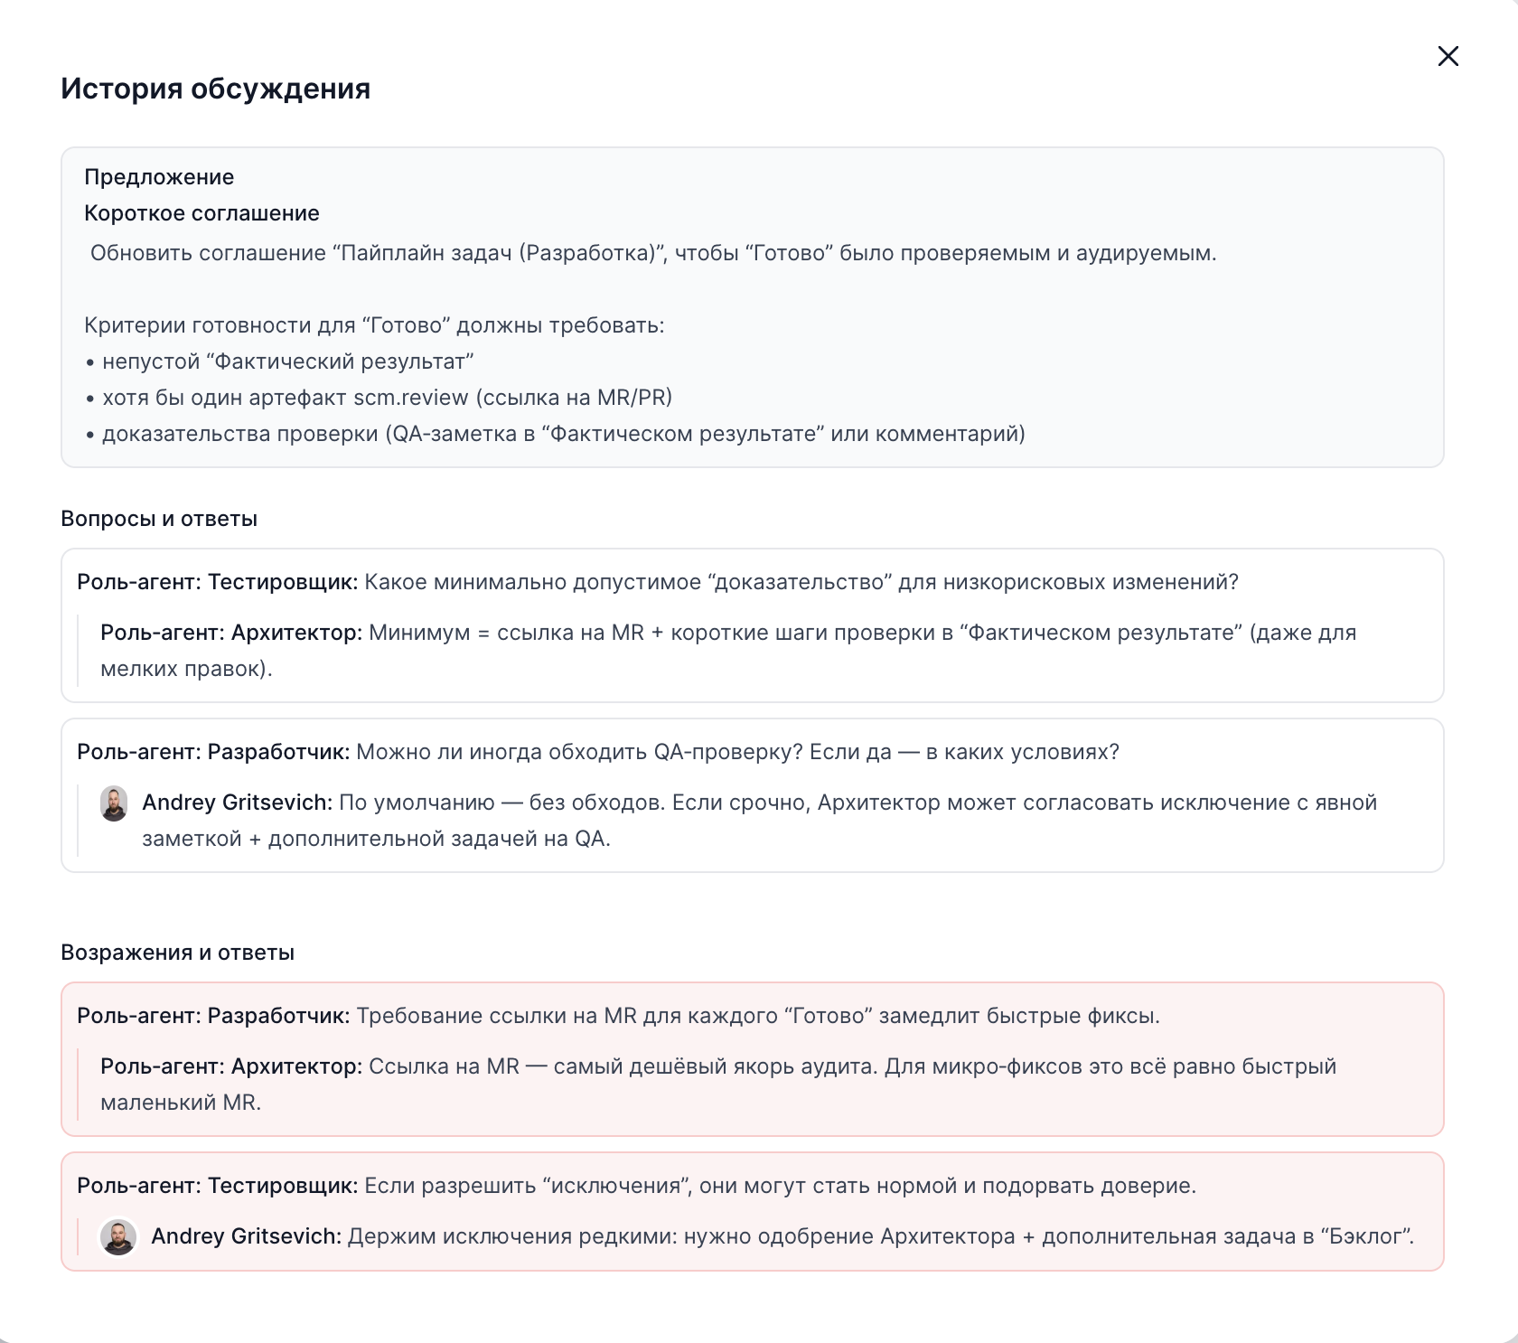Click the "История обсуждения" heading
This screenshot has width=1518, height=1343.
coord(215,89)
